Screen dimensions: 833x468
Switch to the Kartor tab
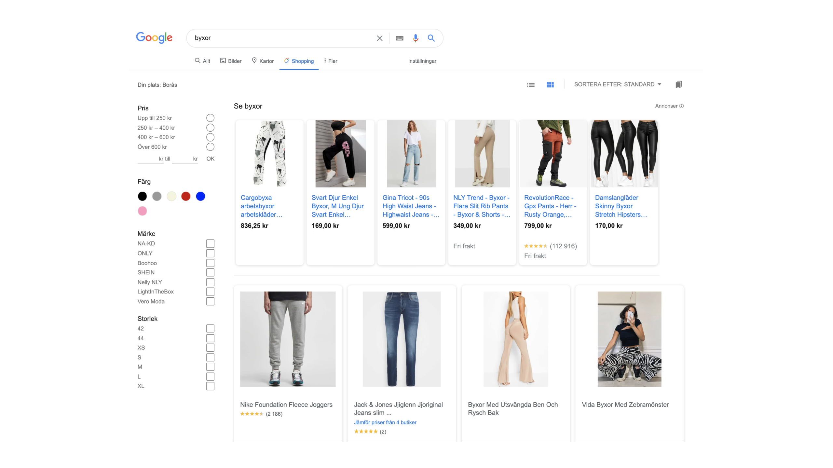click(x=263, y=61)
